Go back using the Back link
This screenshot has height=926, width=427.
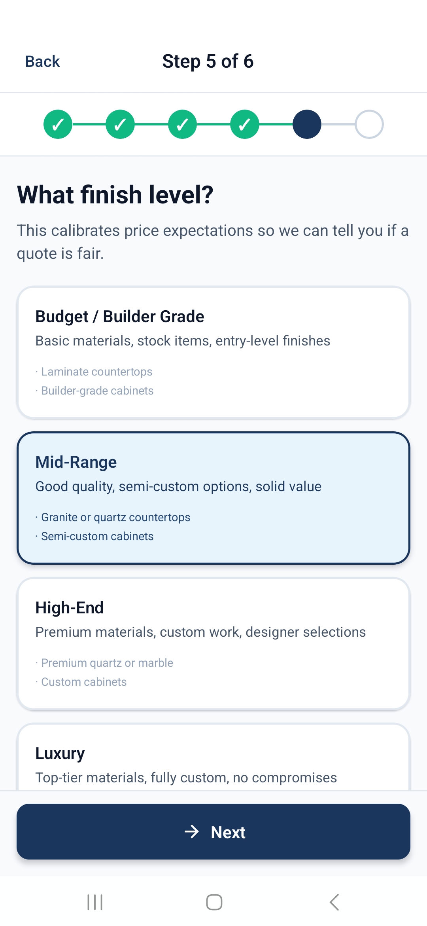coord(43,62)
